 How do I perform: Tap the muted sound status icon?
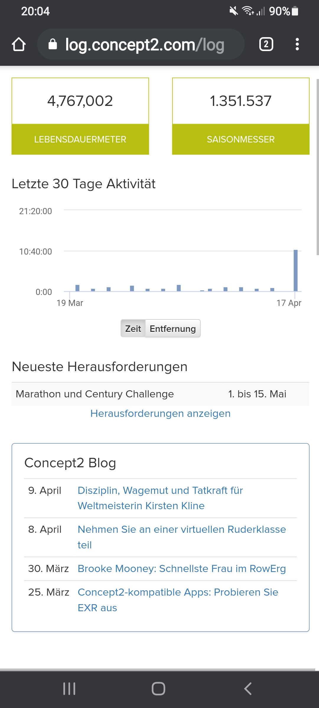[x=233, y=11]
